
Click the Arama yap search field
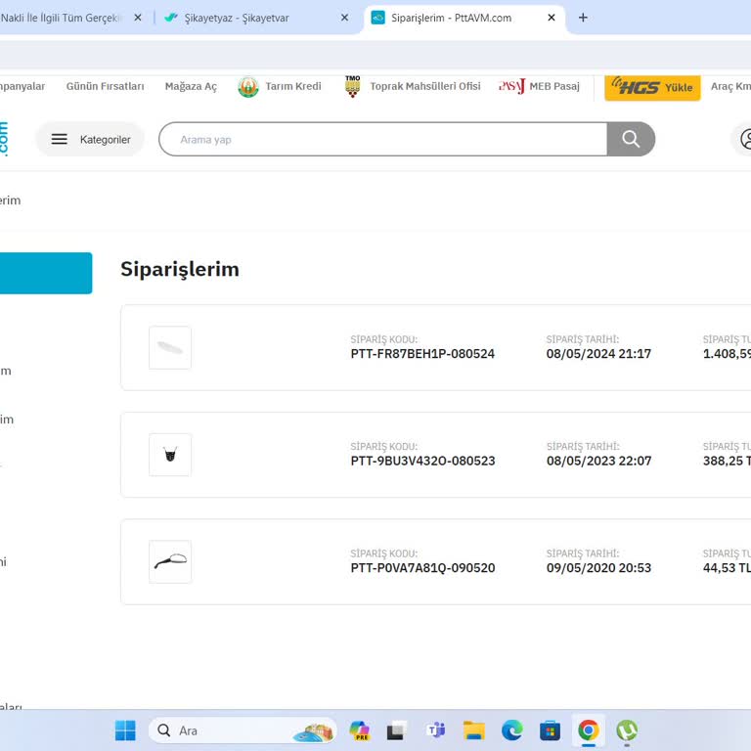click(383, 140)
